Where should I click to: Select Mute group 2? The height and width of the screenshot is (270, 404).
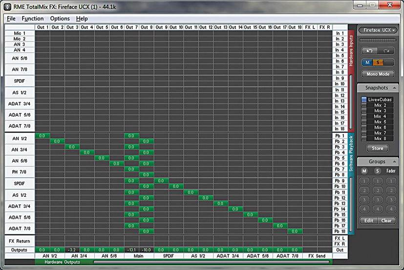(364, 190)
